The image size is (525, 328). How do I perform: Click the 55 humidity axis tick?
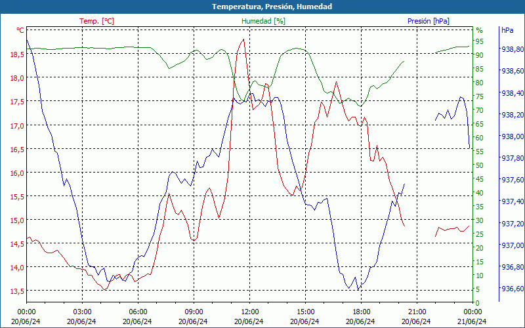(x=480, y=152)
